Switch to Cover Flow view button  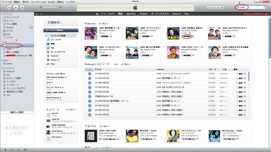(x=222, y=7)
